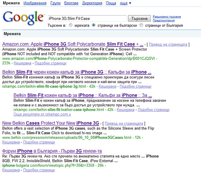Click the iskampc.com belkin-slim-fit-case-iphone-3g URL text

coord(44,86)
